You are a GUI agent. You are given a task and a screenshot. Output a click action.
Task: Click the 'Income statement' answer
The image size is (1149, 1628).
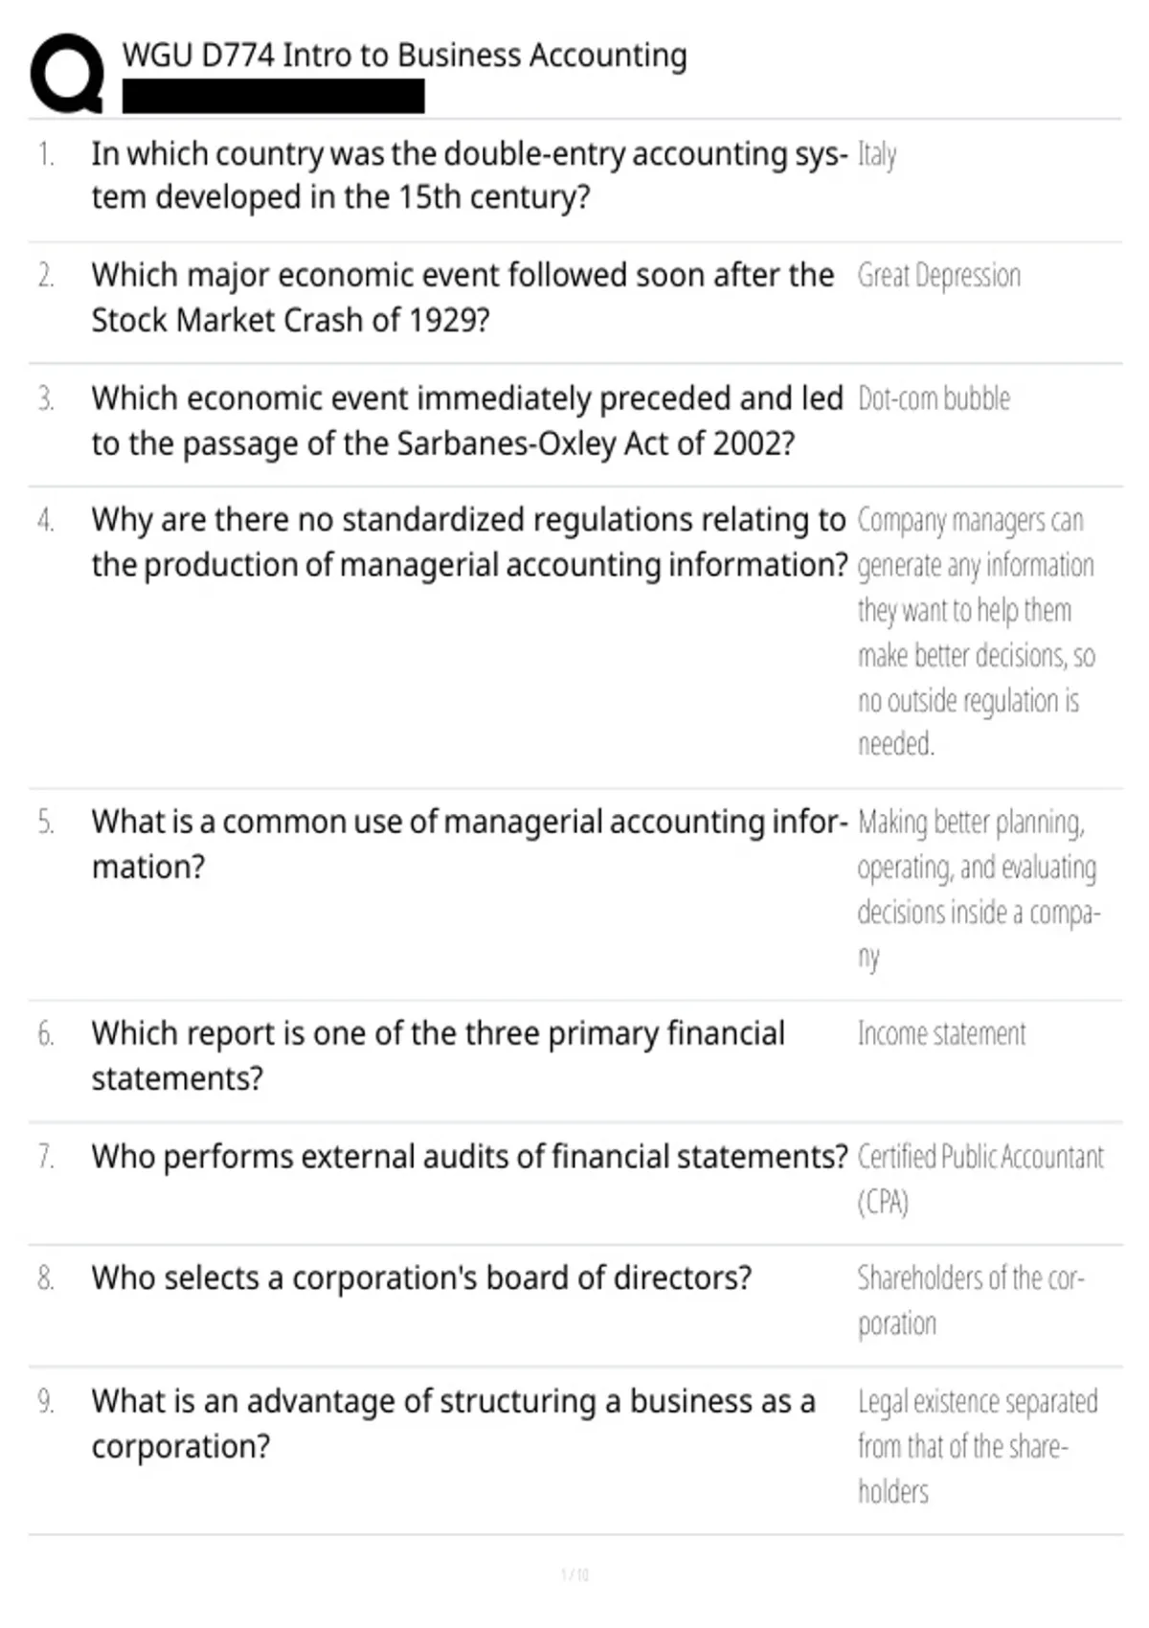[941, 1034]
